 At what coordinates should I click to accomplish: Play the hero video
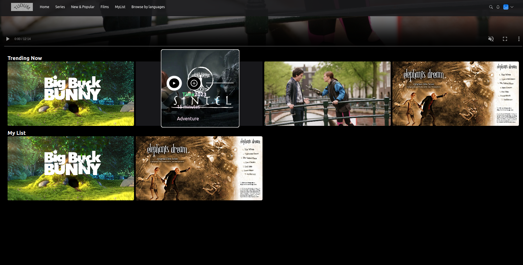click(8, 39)
